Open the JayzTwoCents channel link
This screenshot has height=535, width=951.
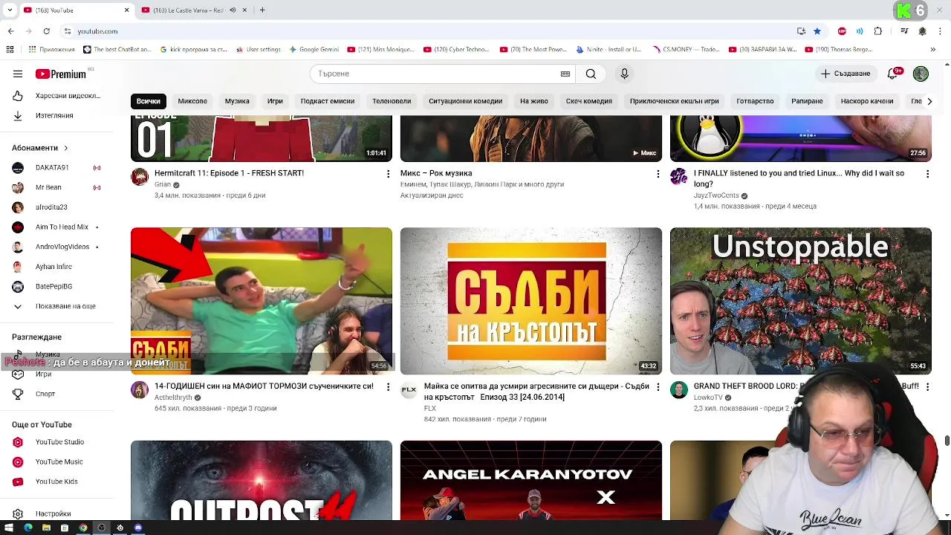point(716,195)
